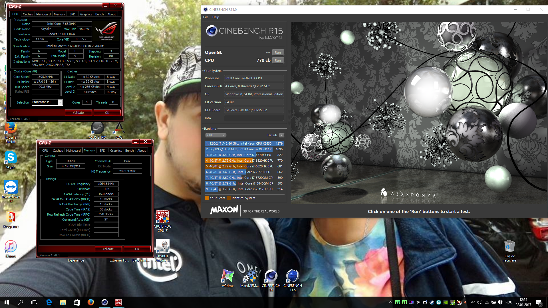Open Bench tab in top CPU-Z window
548x308 pixels.
[100, 14]
